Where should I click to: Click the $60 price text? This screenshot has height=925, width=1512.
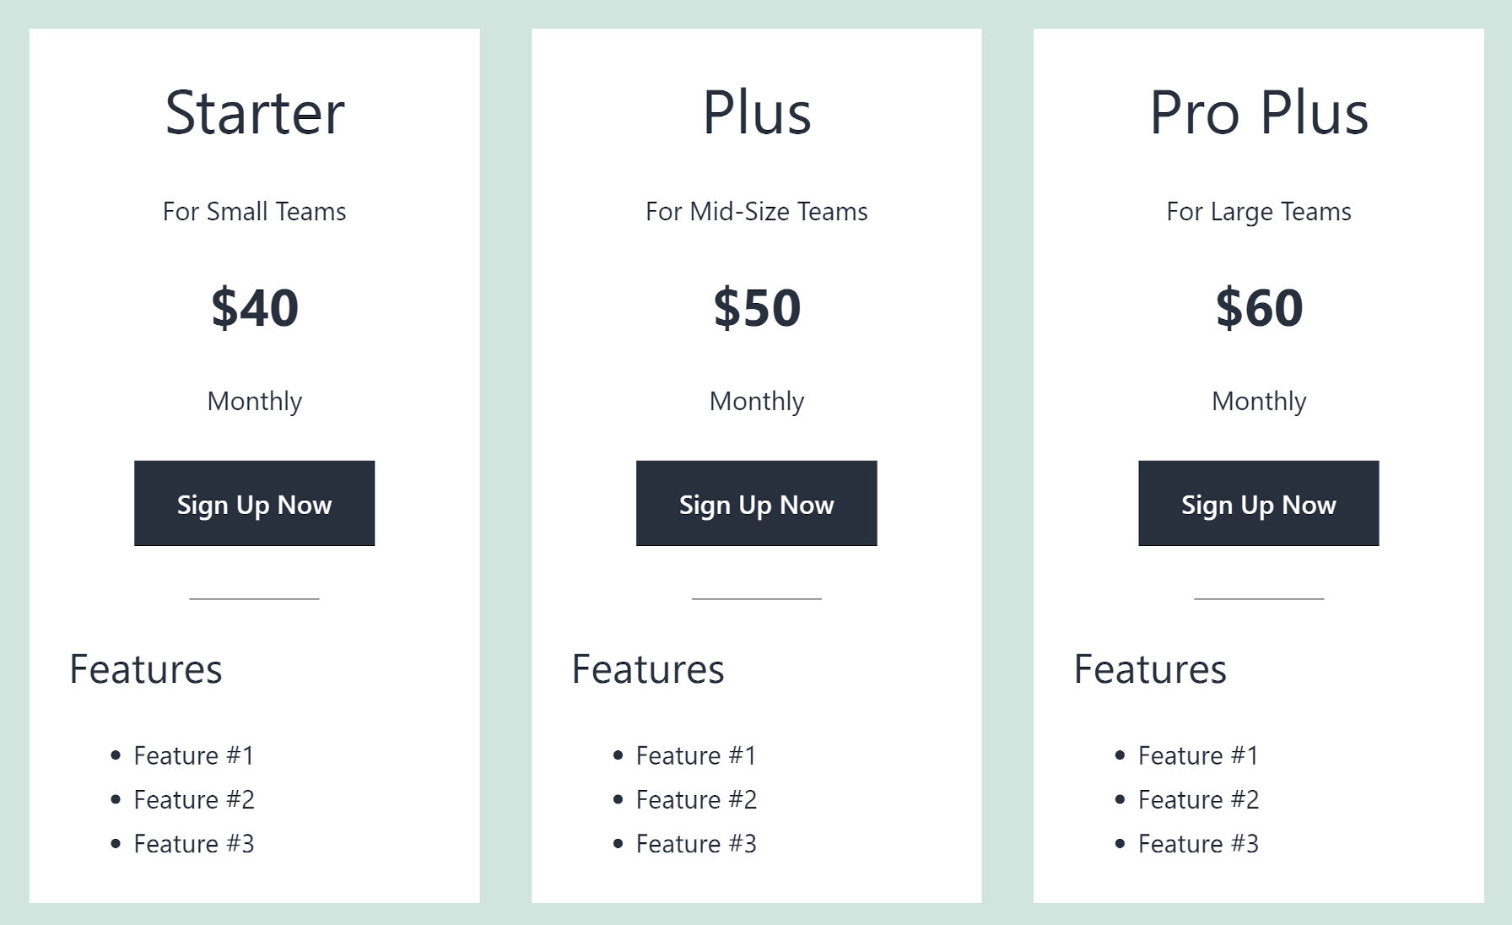click(x=1258, y=307)
